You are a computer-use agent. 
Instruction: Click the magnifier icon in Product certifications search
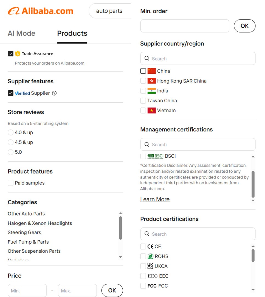point(147,234)
